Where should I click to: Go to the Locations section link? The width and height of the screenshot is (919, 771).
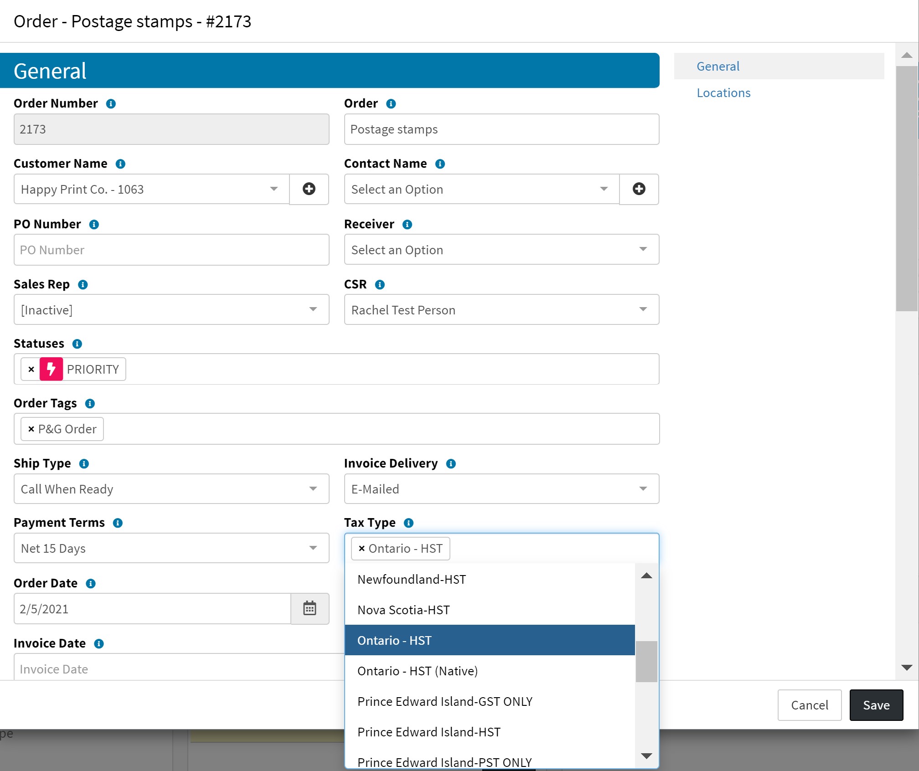pos(723,93)
